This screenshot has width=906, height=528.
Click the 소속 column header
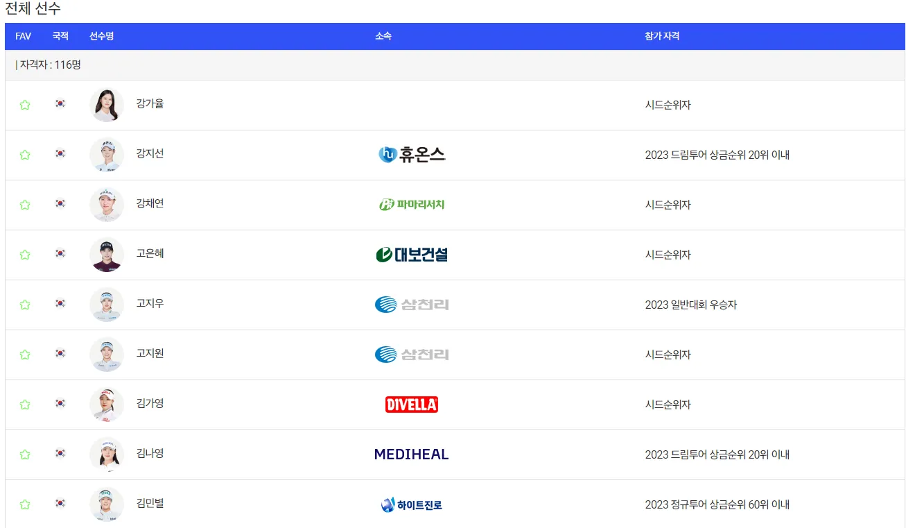(383, 36)
